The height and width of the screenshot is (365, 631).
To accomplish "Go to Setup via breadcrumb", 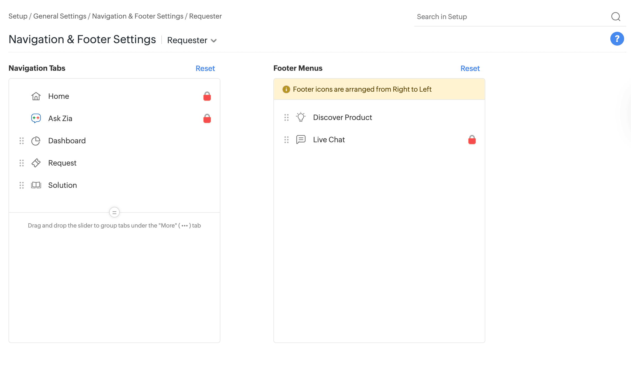I will coord(17,16).
